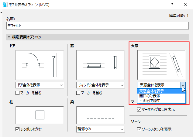The height and width of the screenshot is (137, 193).
Task: Click the 梁 preview thumbnail
Action: point(101,115)
